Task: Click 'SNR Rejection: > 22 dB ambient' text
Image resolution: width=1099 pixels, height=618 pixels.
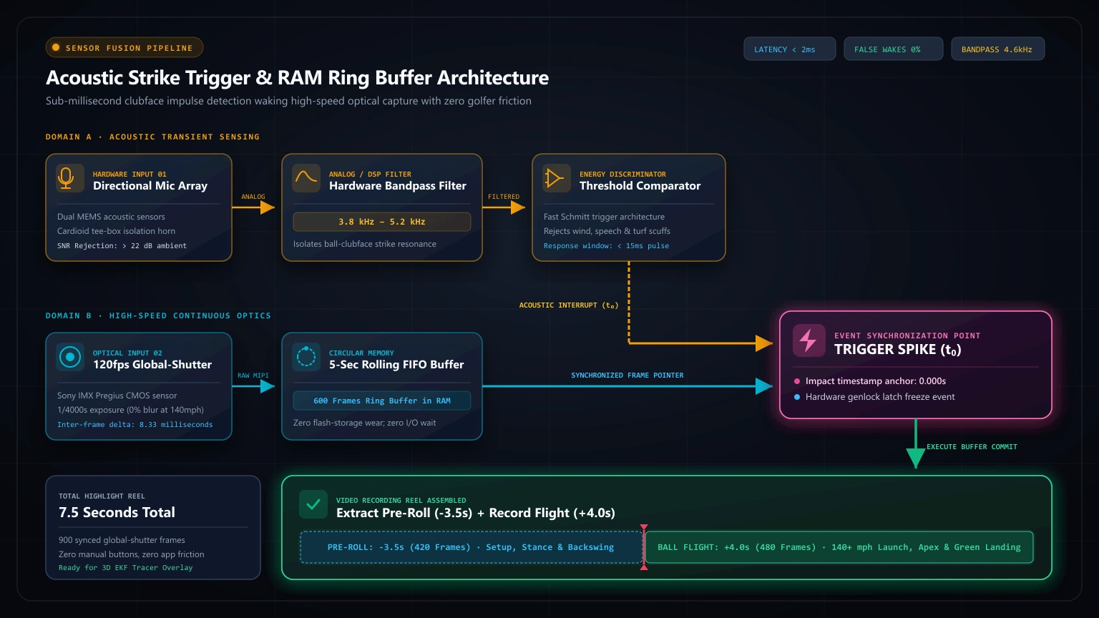Action: point(122,246)
